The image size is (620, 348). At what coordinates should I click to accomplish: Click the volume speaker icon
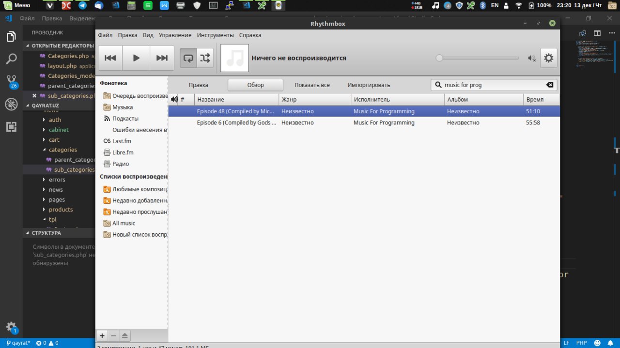point(531,59)
